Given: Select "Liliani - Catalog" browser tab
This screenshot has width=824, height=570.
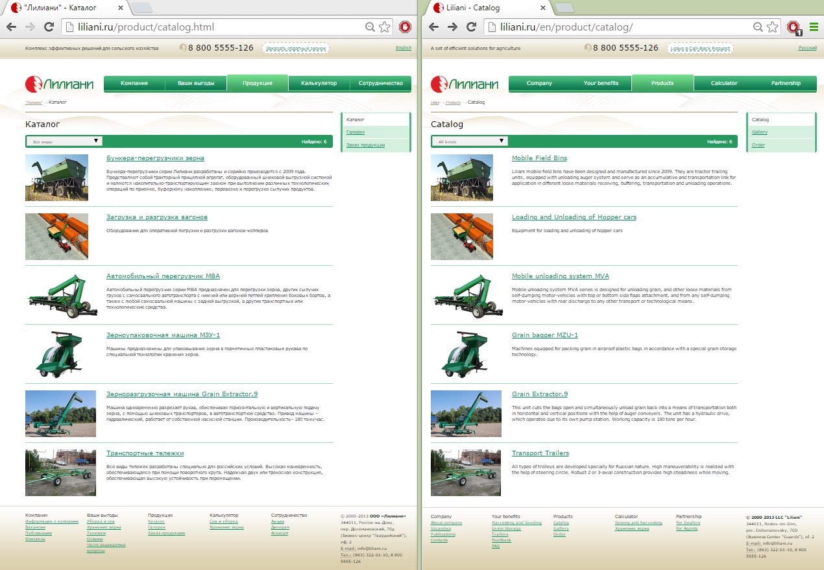Looking at the screenshot, I should (x=491, y=8).
